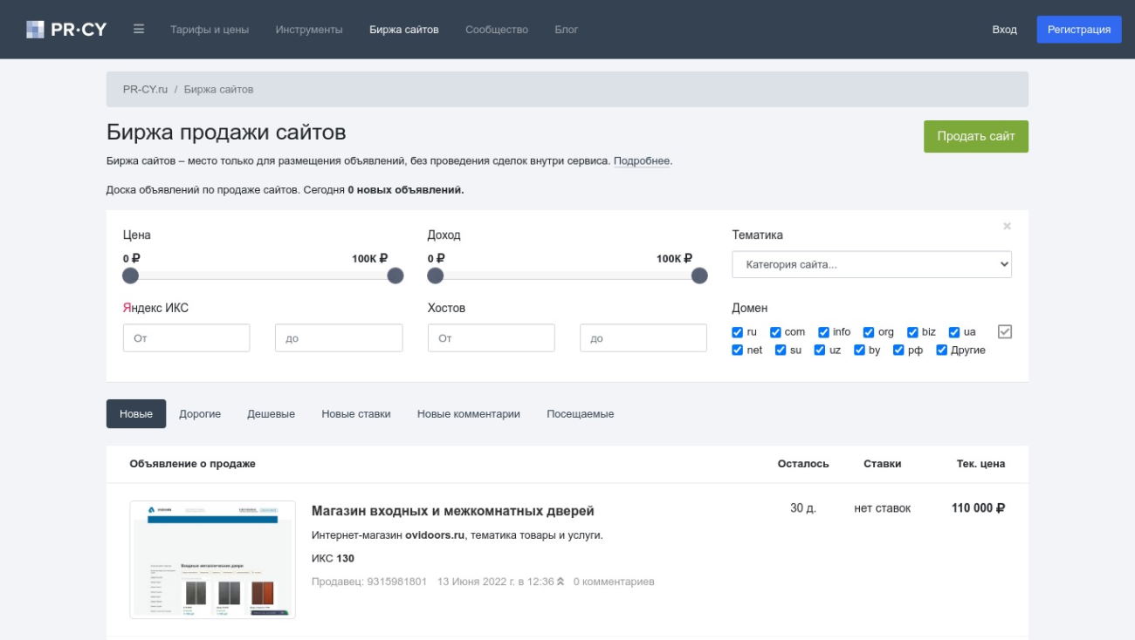Uncheck the ru domain checkbox
Screen dimensions: 1135x640
[x=738, y=332]
